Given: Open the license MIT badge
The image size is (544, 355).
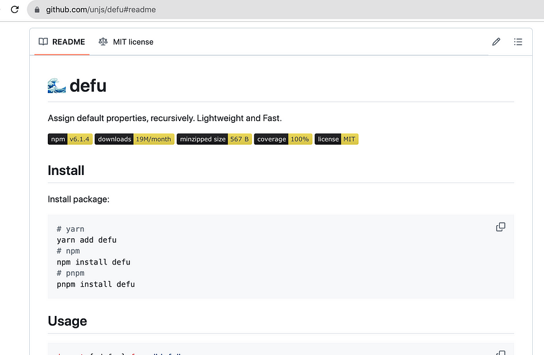Looking at the screenshot, I should tap(336, 139).
